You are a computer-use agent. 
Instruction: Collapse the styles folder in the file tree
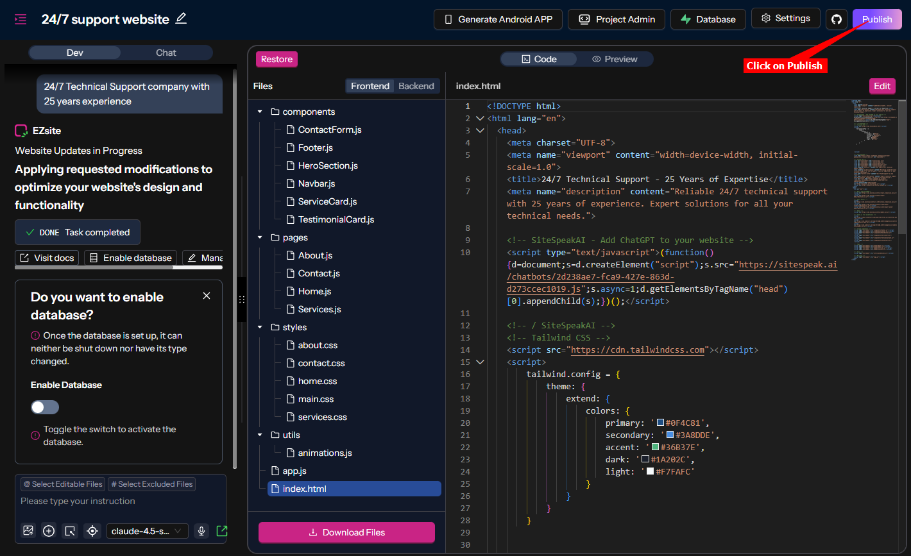pos(260,327)
